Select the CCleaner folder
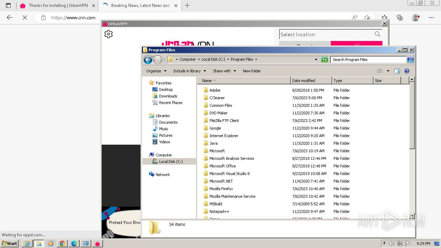Viewport: 441px width, 248px height. [217, 98]
